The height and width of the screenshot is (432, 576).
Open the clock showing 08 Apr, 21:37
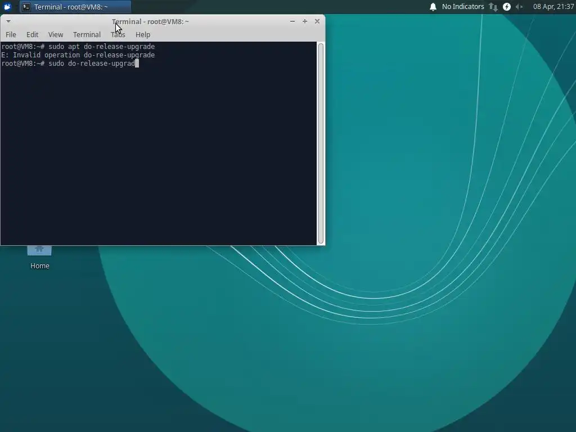(x=553, y=7)
